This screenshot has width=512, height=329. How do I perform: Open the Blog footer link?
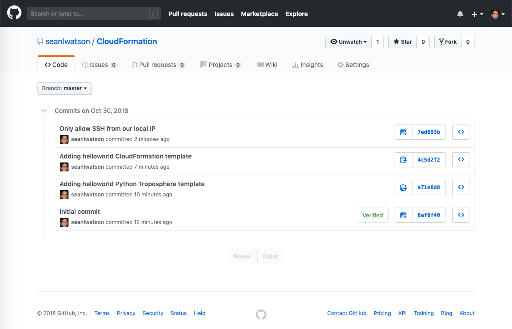[x=447, y=313]
